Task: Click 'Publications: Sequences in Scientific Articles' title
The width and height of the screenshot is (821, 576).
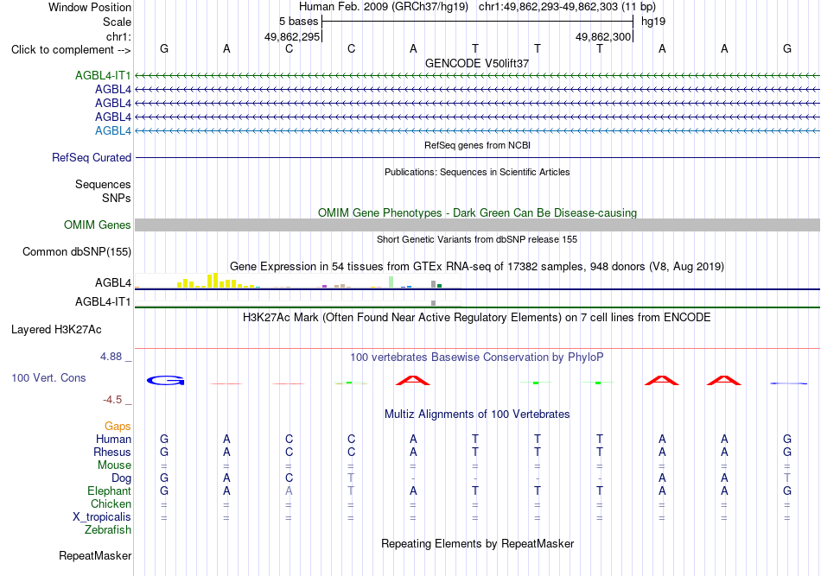Action: click(x=477, y=172)
